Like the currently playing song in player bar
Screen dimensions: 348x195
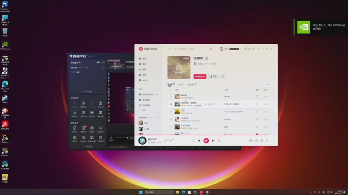[x=165, y=140]
